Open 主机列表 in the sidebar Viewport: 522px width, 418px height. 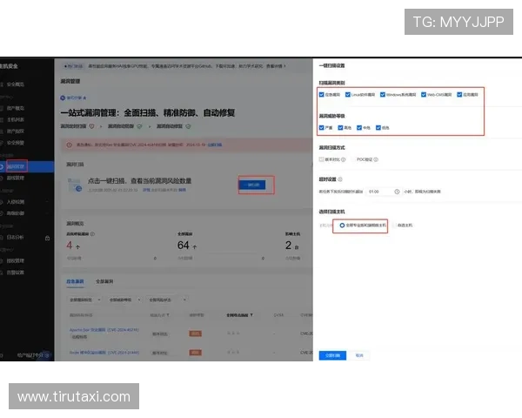16,119
